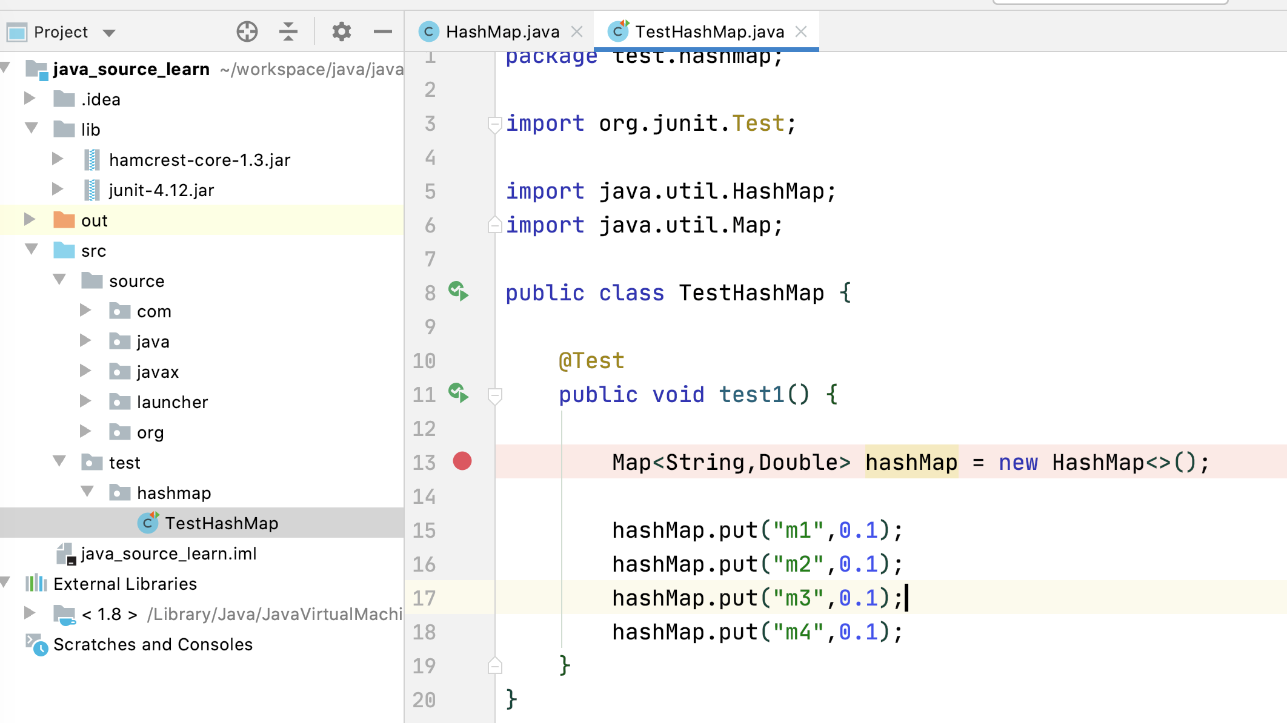The image size is (1287, 723).
Task: Toggle fold marker at test1 method line 11
Action: pos(494,396)
